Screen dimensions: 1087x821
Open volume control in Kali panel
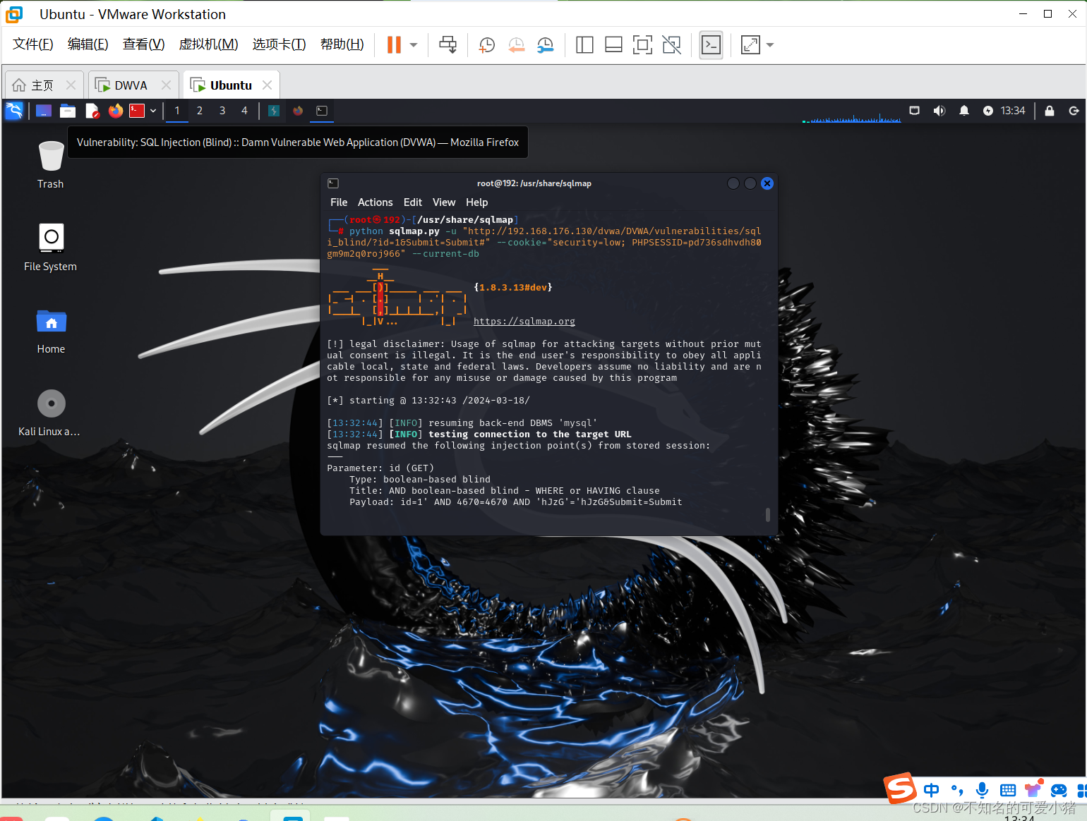(939, 111)
